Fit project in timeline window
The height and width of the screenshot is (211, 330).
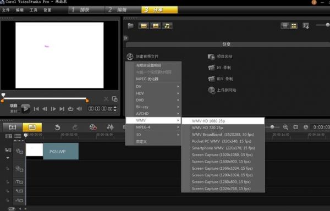tap(296, 127)
